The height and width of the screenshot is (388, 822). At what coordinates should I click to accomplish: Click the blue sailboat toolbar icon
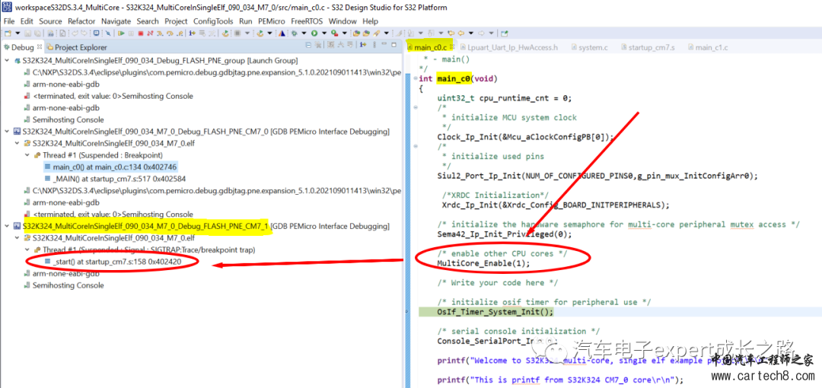[282, 33]
